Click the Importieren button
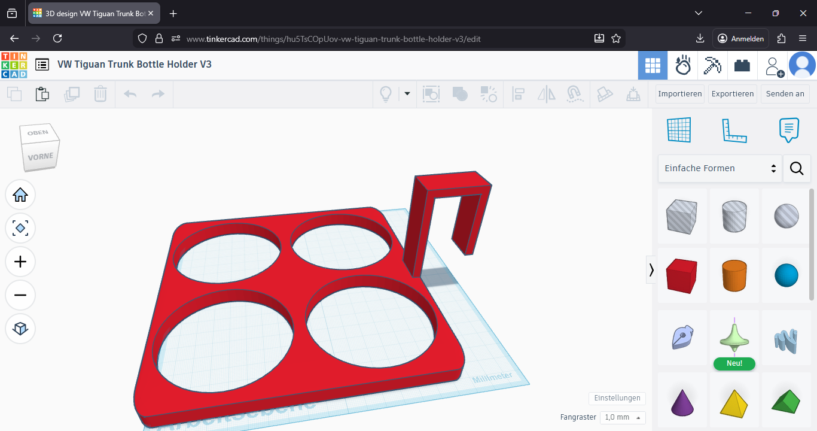 pos(680,94)
